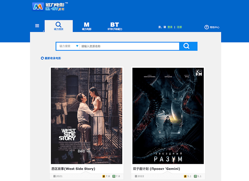The width and height of the screenshot is (249, 181).
Task: Click the yellow Douban rating icon 7.8
Action: pos(104,176)
